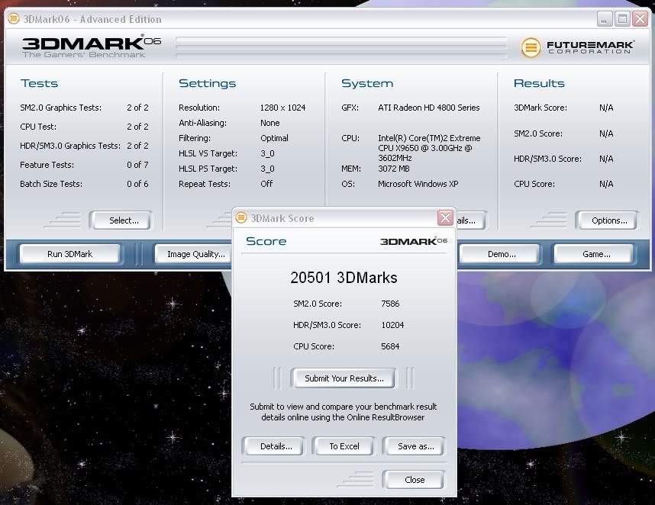The width and height of the screenshot is (655, 505).
Task: Click the 3DMark Score dialog title bar icon
Action: (241, 218)
